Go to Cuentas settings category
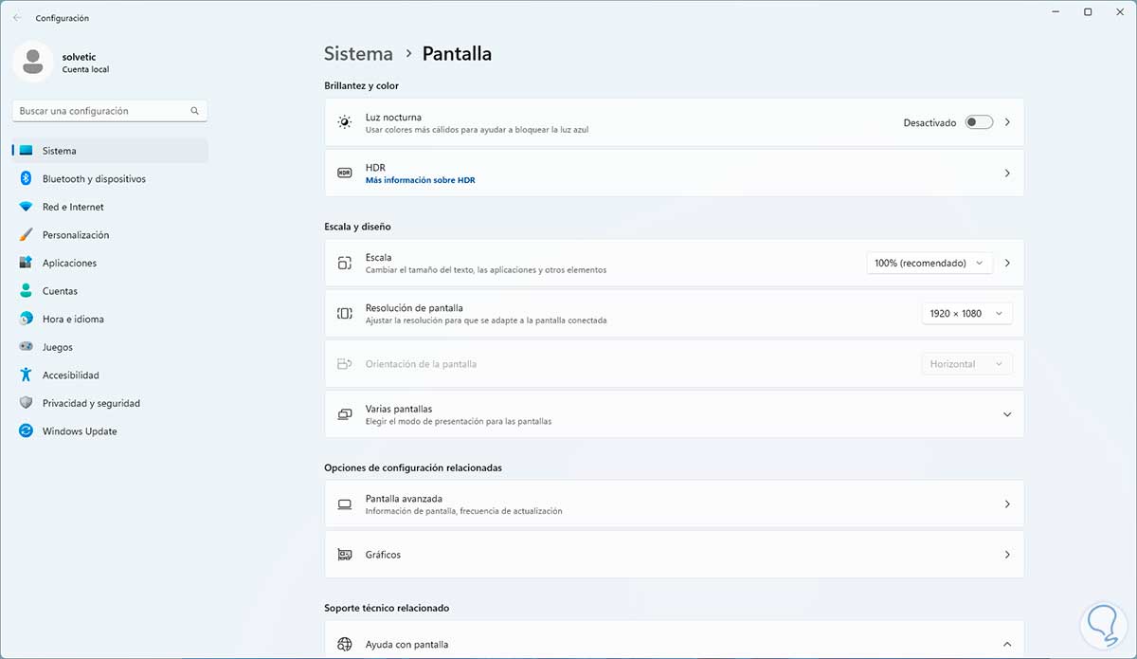This screenshot has width=1137, height=659. click(x=60, y=291)
